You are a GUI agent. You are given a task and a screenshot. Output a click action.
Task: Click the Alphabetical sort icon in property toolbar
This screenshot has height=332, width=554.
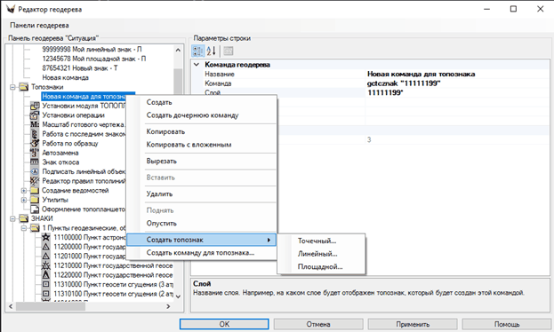(x=212, y=51)
